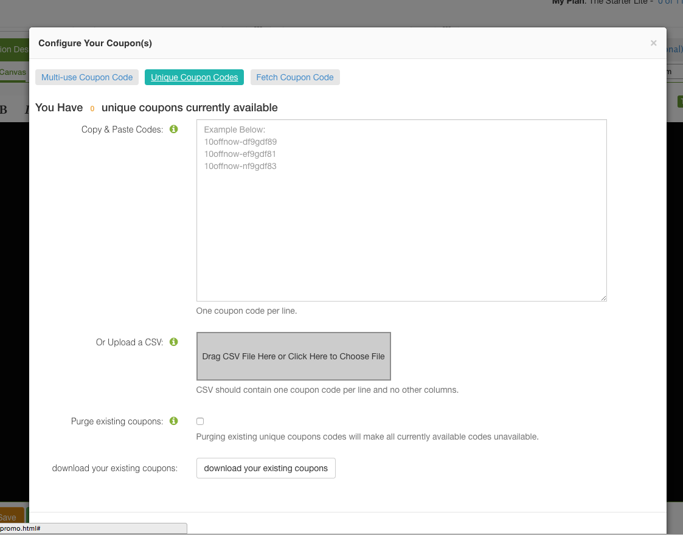683x535 pixels.
Task: Dismiss the Configure Your Coupon(s) dialog
Action: click(x=653, y=43)
